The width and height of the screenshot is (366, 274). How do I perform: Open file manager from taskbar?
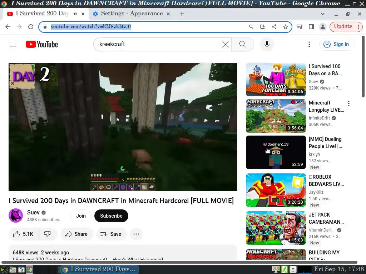13,270
